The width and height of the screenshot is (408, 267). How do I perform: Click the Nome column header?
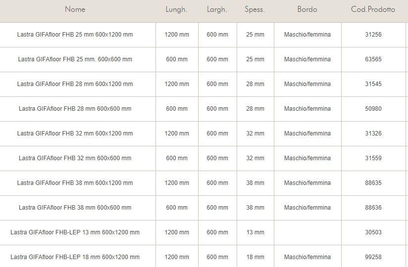(x=75, y=9)
